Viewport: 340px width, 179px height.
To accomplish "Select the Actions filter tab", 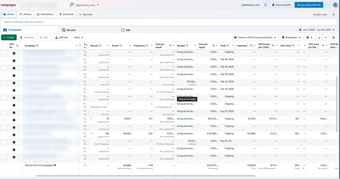I will pos(25,14).
